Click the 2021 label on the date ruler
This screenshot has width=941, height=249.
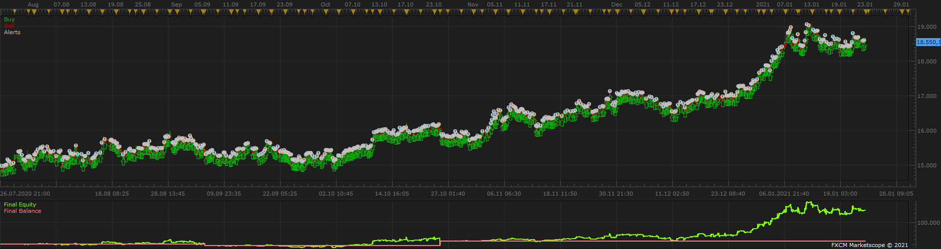(x=763, y=4)
